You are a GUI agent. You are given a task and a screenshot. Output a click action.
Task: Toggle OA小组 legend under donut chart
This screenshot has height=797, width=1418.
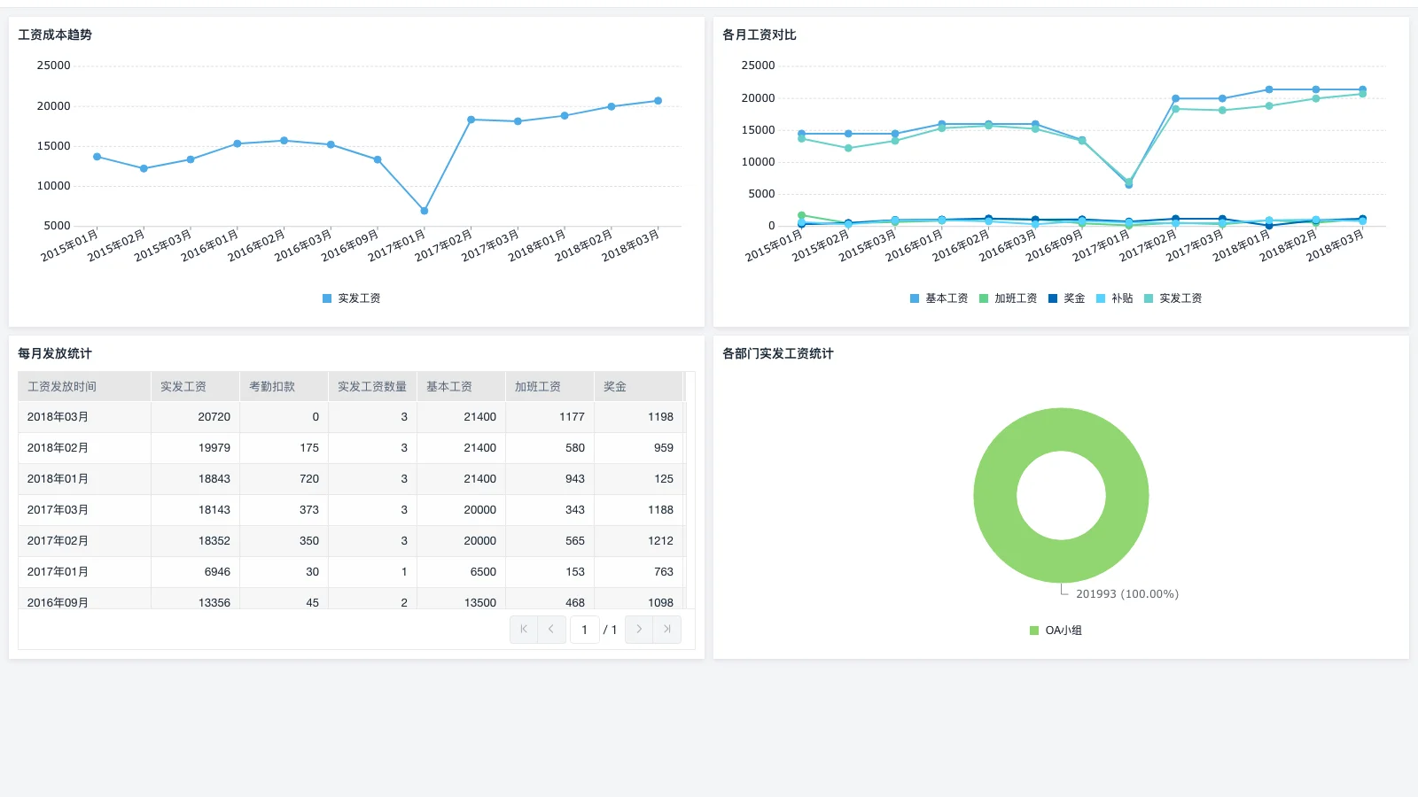point(1056,631)
